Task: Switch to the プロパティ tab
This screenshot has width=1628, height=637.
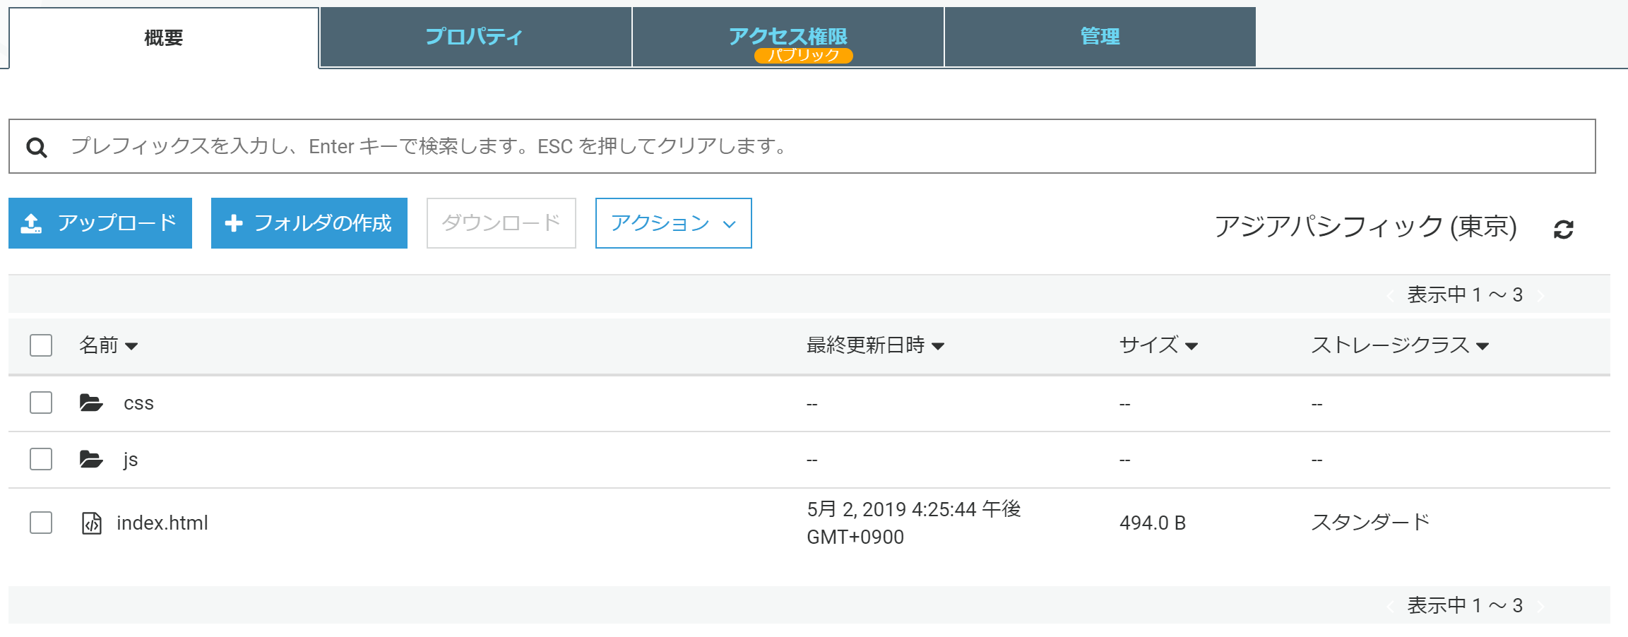Action: [475, 37]
